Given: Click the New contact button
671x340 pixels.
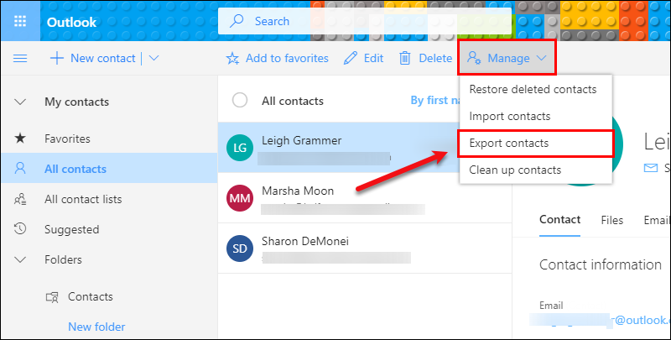Looking at the screenshot, I should coord(92,58).
